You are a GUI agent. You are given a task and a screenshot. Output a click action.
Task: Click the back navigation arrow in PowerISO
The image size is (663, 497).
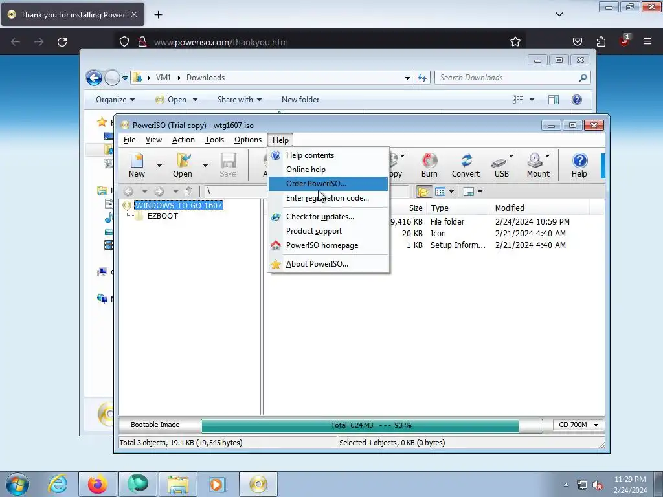click(129, 192)
